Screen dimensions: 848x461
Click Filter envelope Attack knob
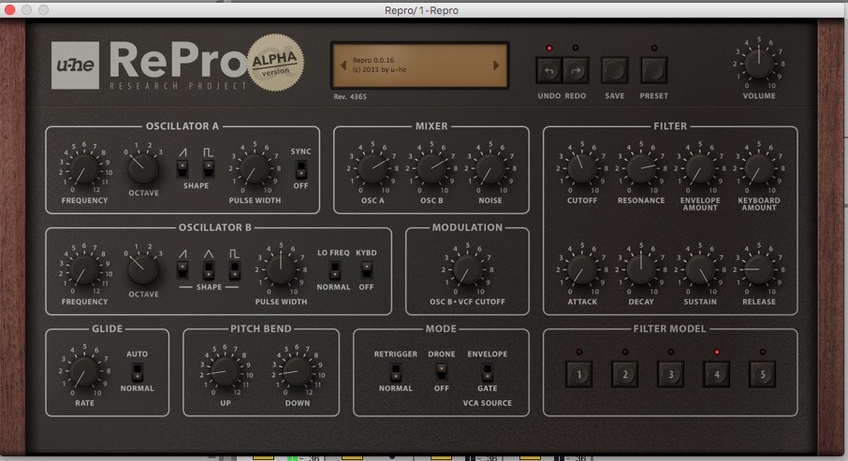pyautogui.click(x=582, y=269)
